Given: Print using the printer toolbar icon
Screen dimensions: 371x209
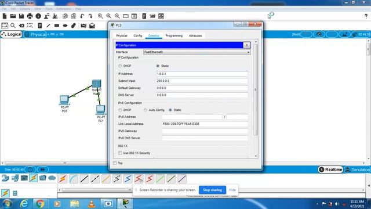Looking at the screenshot, I should (30, 16).
